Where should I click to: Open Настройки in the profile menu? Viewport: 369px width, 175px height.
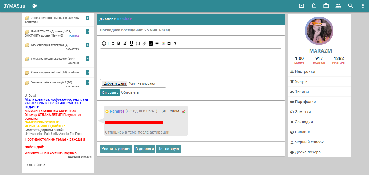click(x=305, y=71)
